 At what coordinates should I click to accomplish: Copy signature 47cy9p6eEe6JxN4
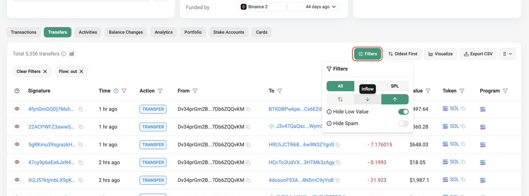point(81,163)
